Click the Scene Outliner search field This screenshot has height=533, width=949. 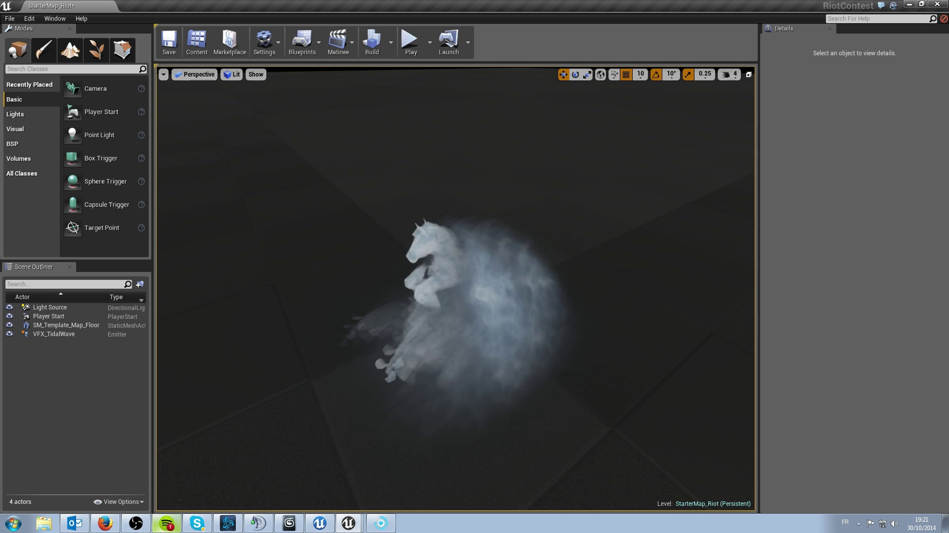pyautogui.click(x=69, y=284)
